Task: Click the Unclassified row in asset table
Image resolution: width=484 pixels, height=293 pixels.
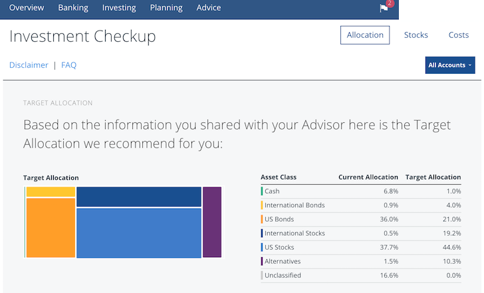Action: point(361,276)
